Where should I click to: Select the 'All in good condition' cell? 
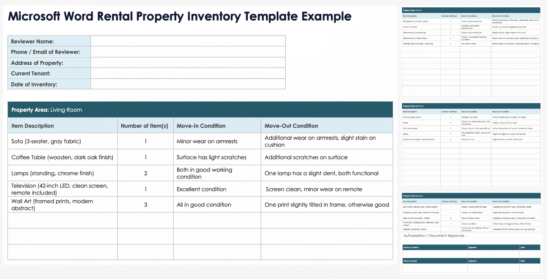tap(217, 204)
